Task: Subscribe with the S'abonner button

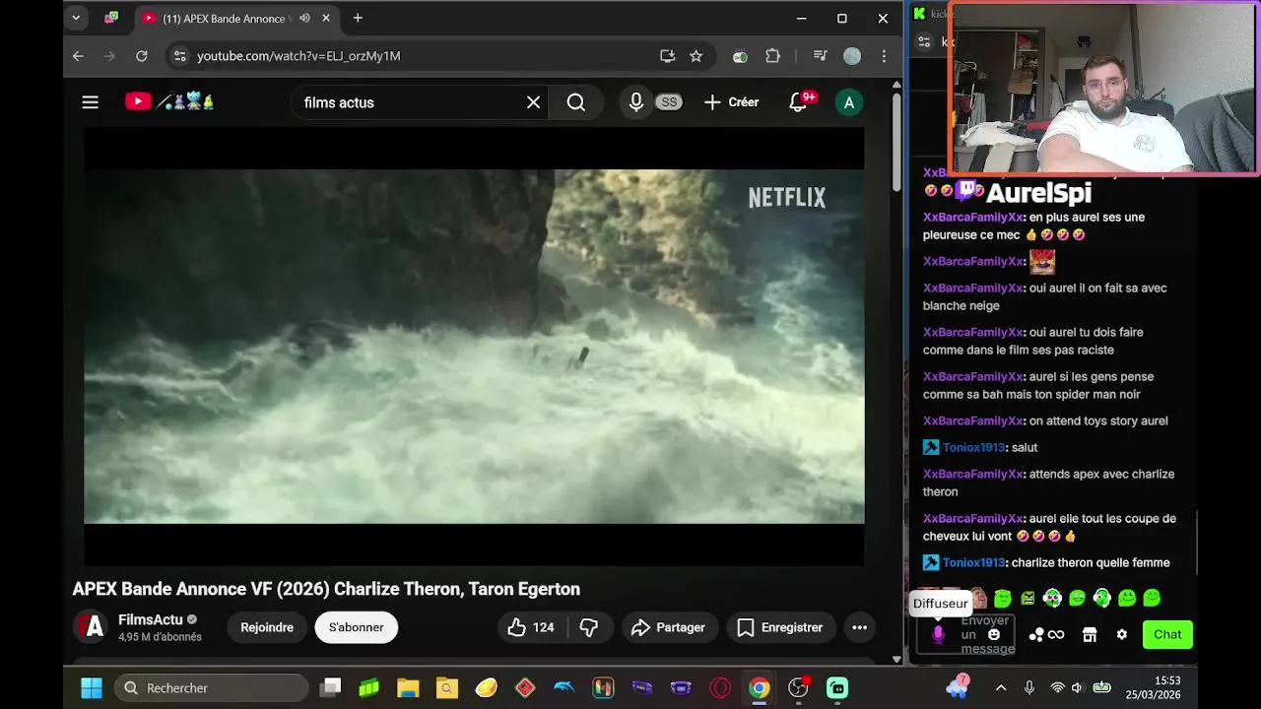Action: pos(357,627)
